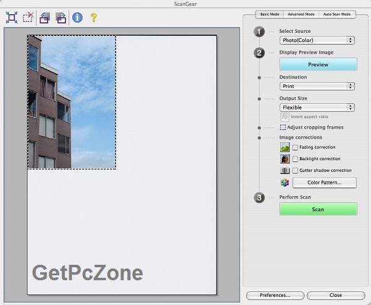Switch to the Basic Mode tab

[270, 14]
